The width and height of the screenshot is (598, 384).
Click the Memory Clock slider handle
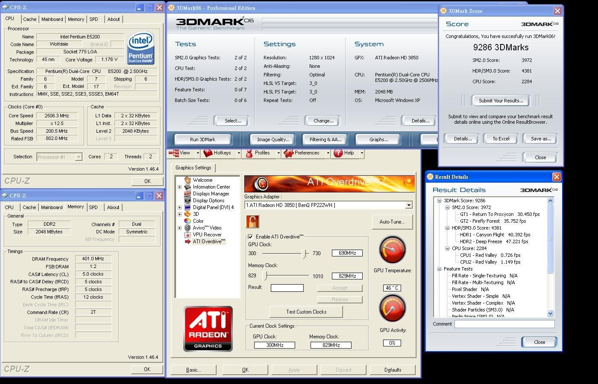(x=265, y=276)
